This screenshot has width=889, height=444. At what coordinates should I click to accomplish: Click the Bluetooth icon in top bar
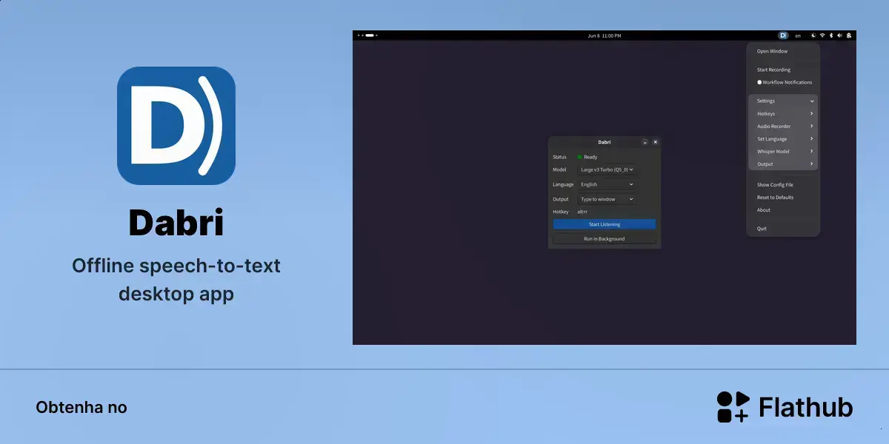(831, 36)
